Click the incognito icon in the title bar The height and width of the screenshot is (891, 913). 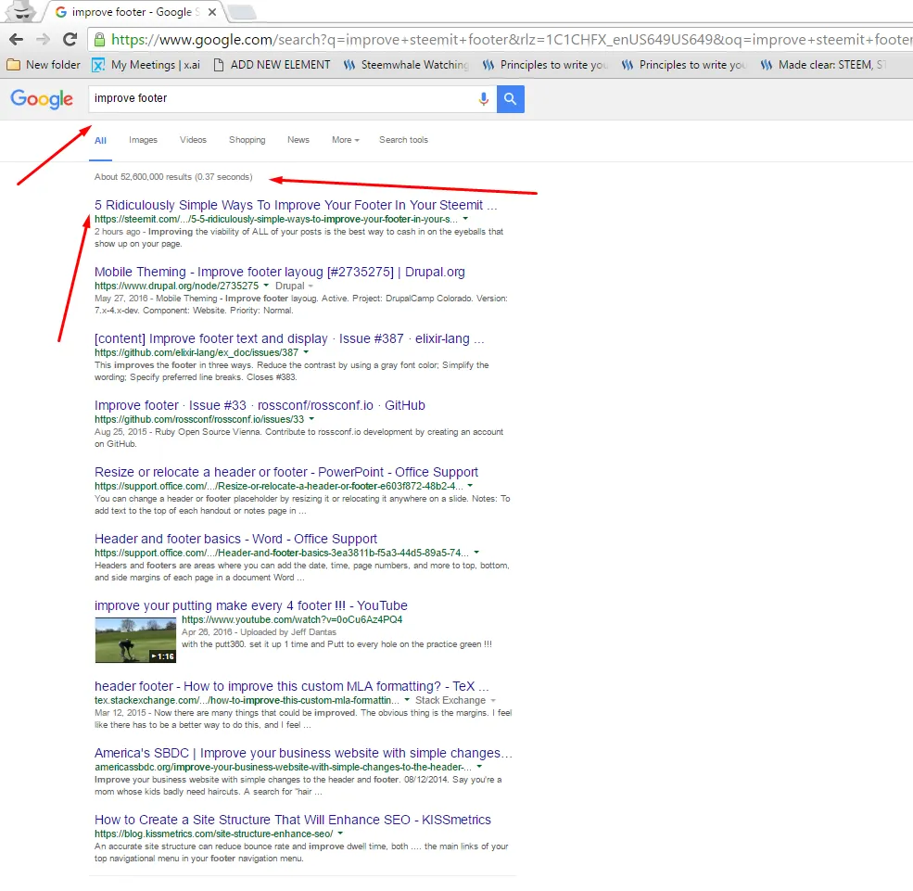22,10
